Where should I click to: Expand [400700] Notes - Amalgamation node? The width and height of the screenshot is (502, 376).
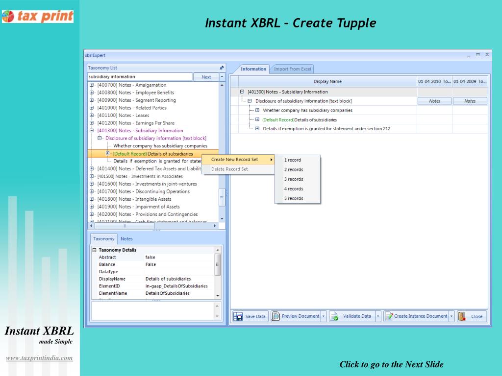[92, 85]
